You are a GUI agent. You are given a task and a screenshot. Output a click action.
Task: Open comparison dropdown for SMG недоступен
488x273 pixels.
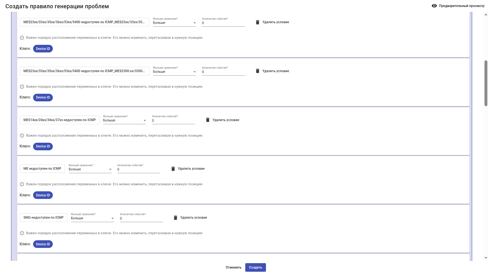(92, 218)
